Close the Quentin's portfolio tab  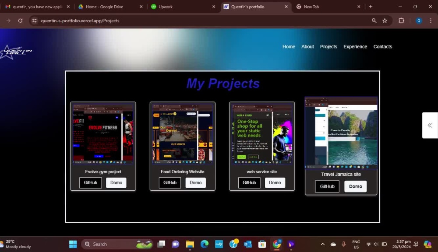(286, 7)
